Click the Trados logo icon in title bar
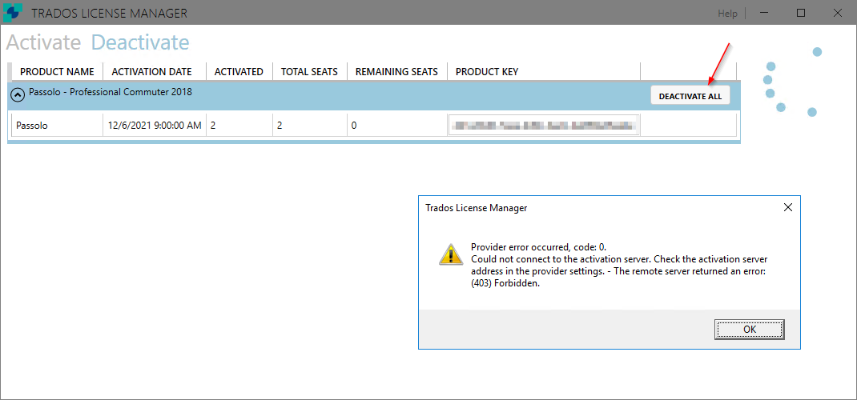The width and height of the screenshot is (857, 400). click(14, 13)
